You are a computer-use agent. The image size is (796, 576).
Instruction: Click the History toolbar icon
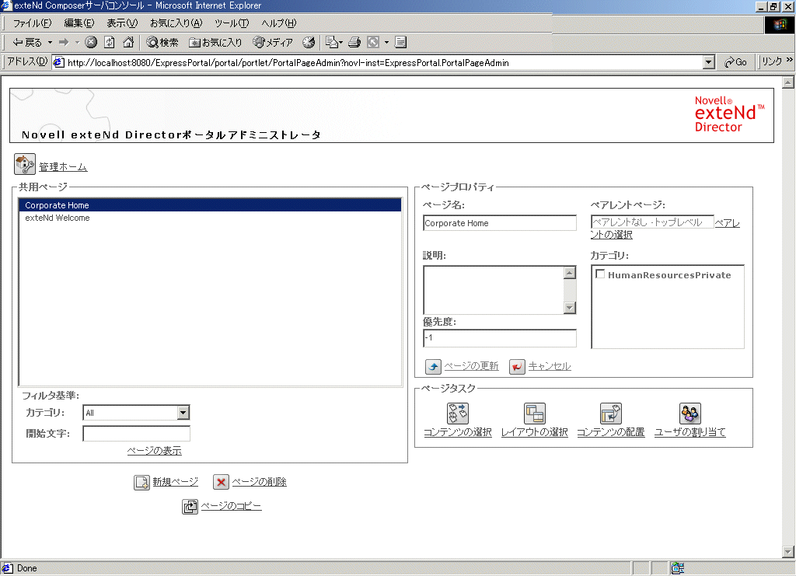309,42
